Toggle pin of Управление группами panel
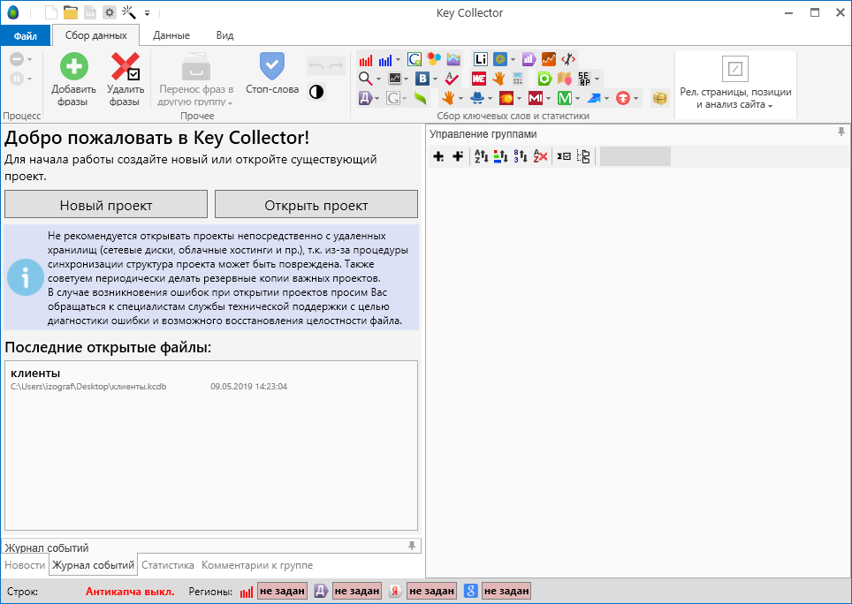Image resolution: width=852 pixels, height=604 pixels. 841,132
